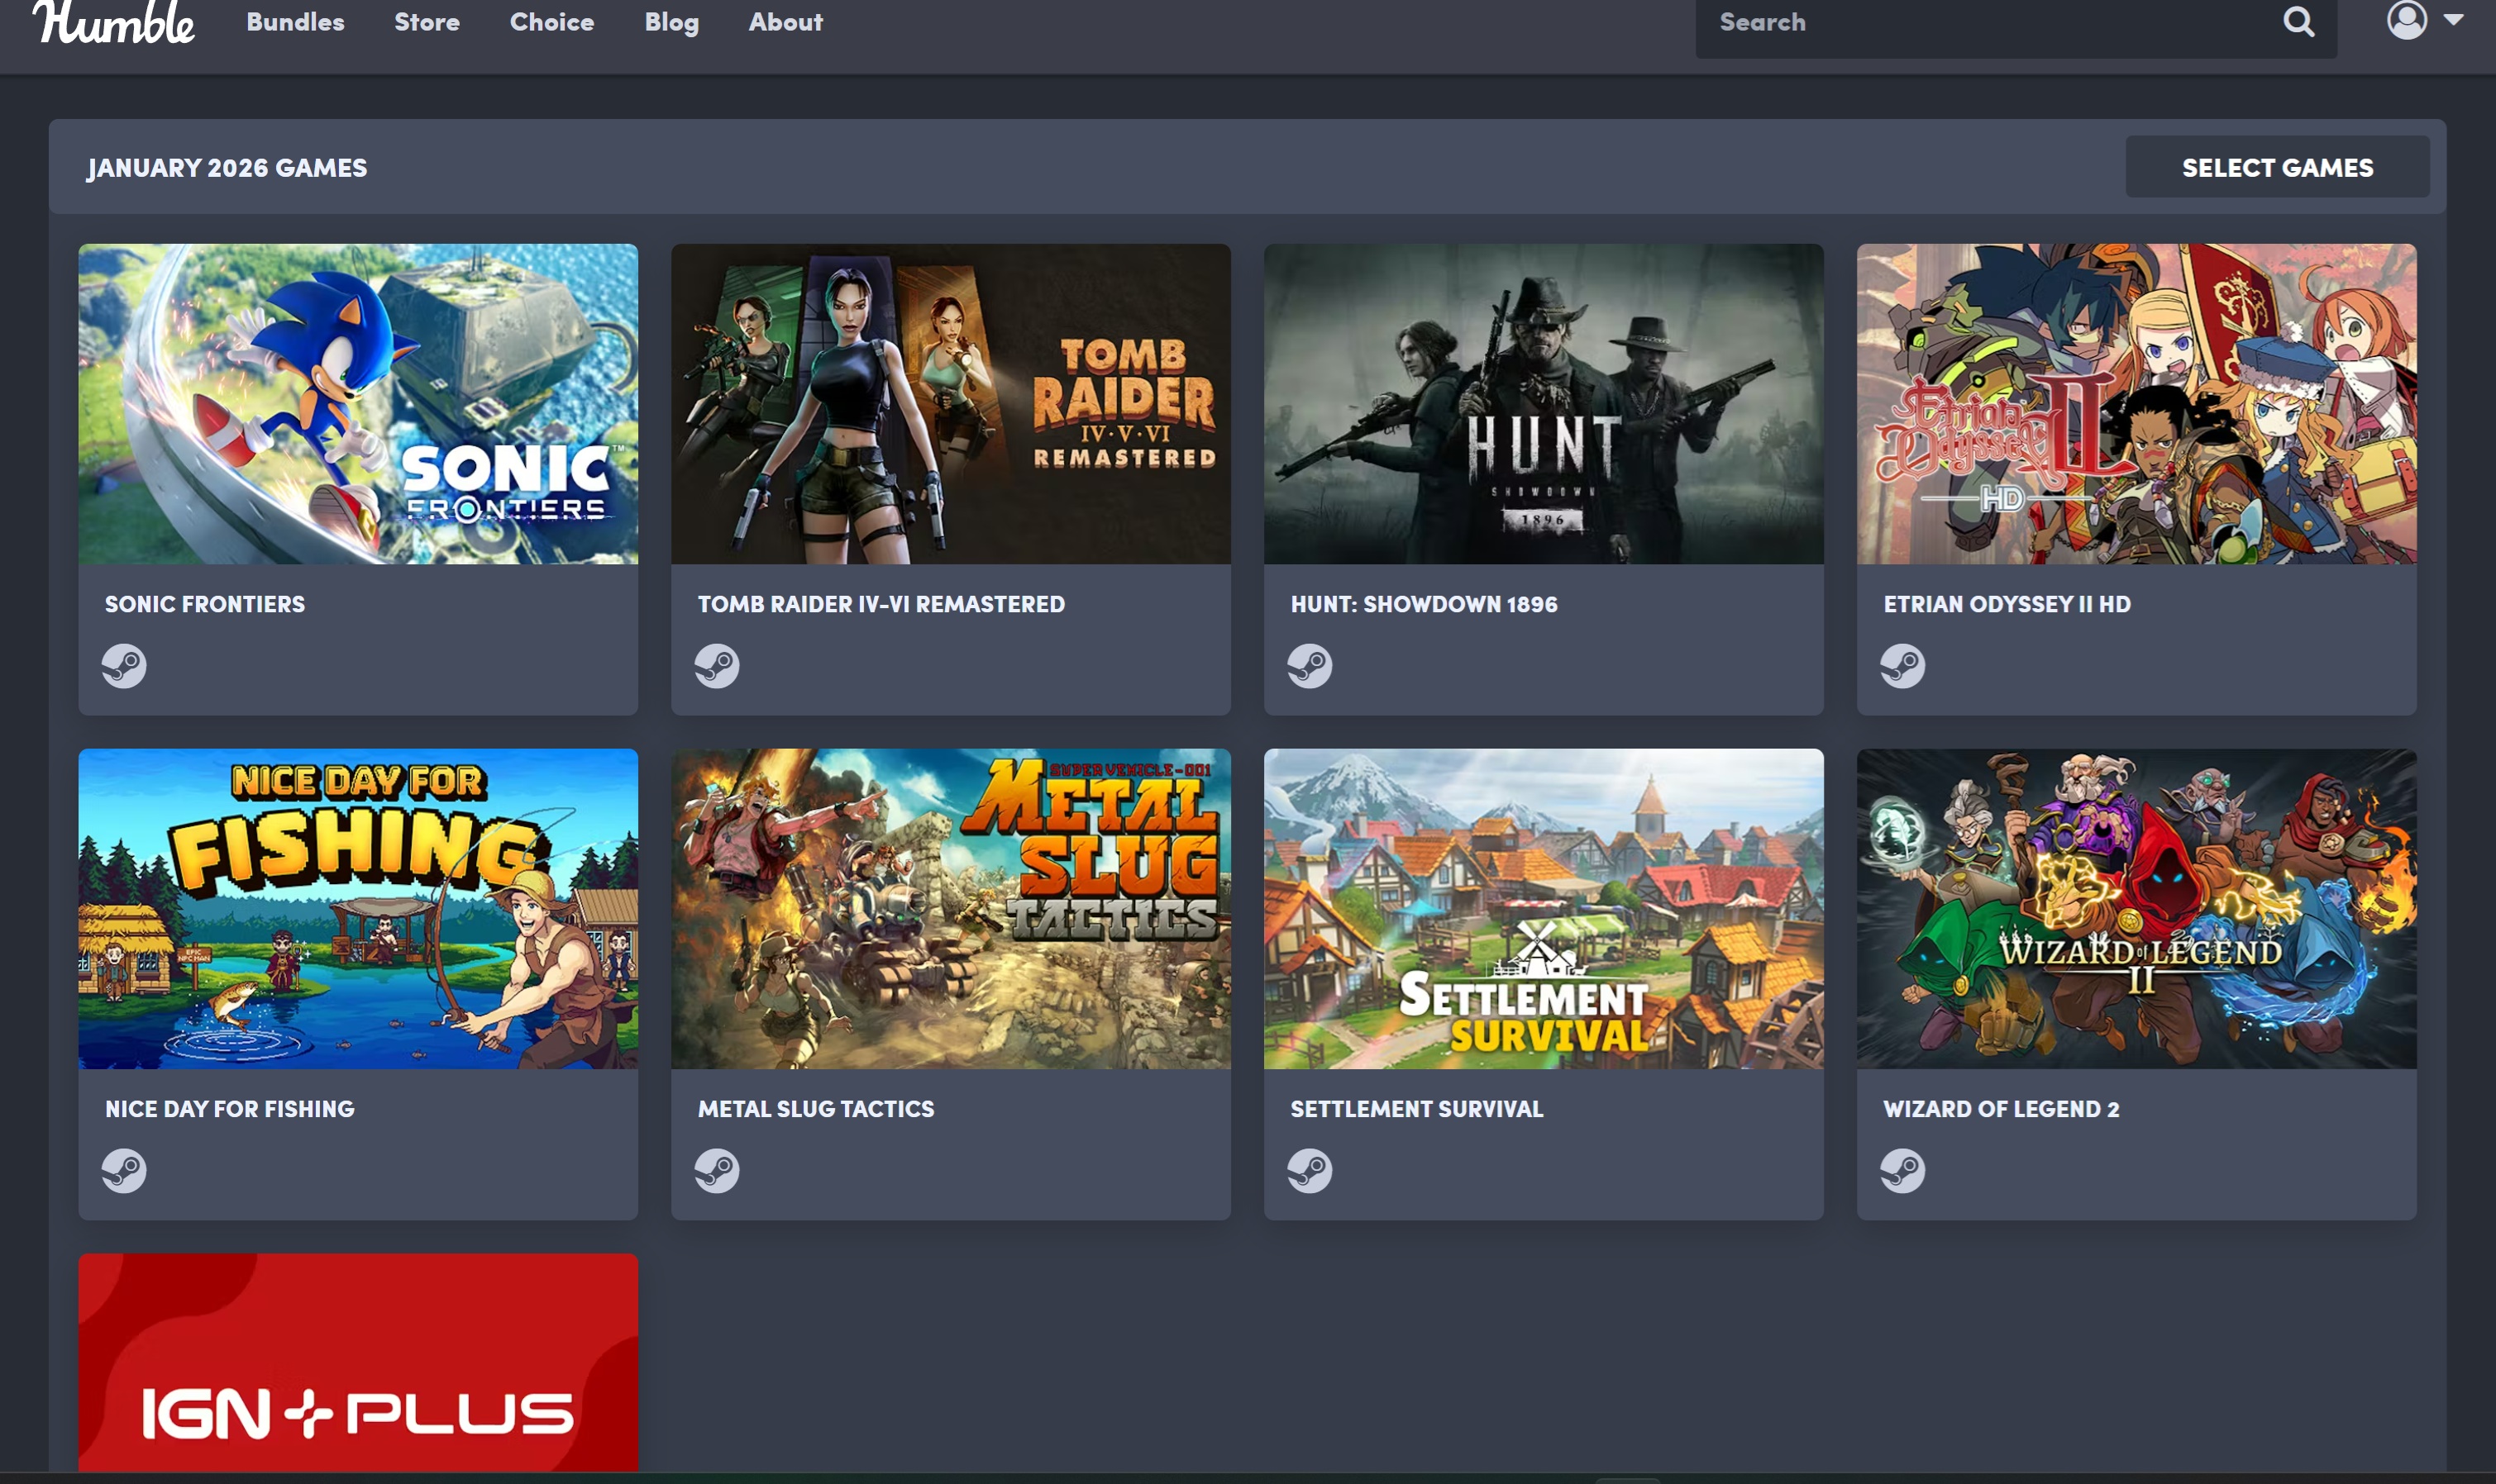
Task: Open the IGN Plus card image
Action: (358, 1362)
